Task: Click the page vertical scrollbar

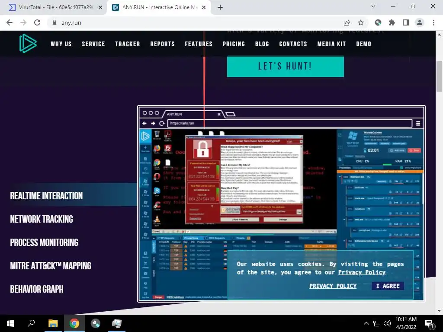Action: click(439, 76)
